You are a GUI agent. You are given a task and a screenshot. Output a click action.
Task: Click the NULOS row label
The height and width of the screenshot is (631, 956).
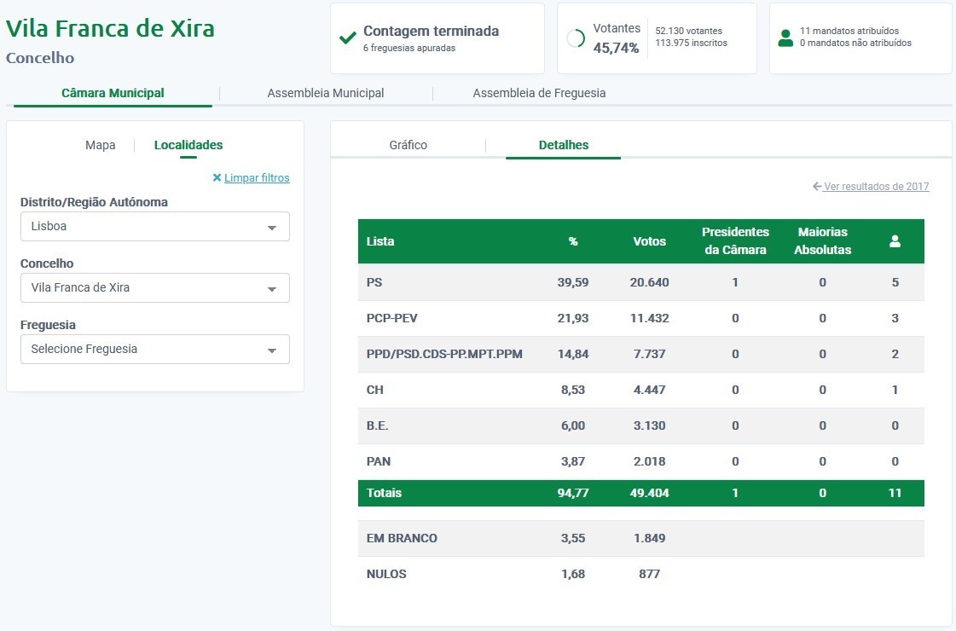386,575
